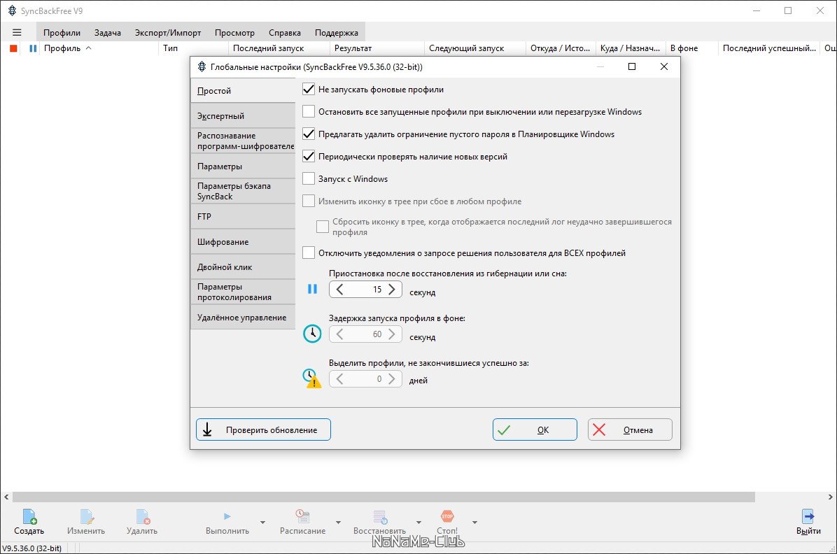
Task: Open the Профили menu
Action: 62,33
